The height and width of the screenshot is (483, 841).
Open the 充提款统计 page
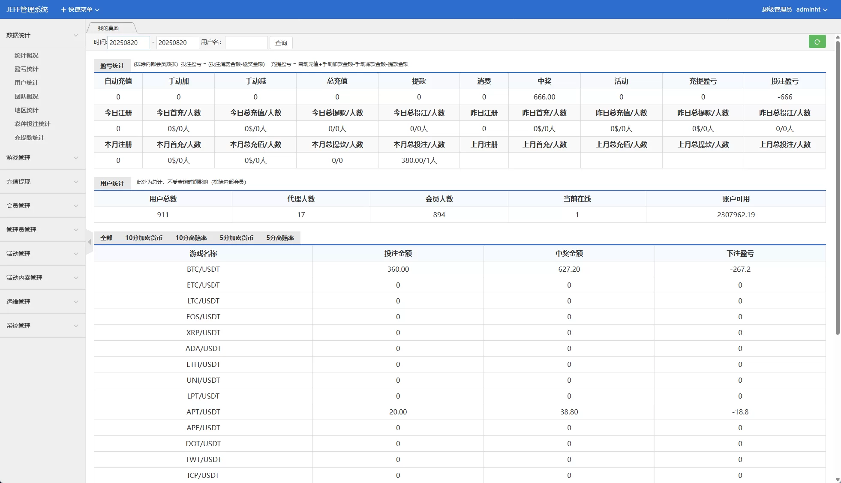pos(30,138)
